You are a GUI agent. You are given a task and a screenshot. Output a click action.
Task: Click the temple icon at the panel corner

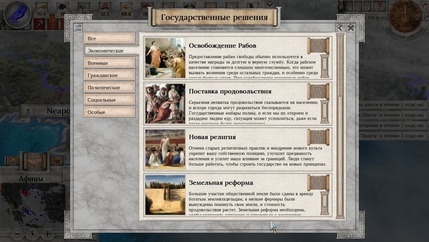(x=78, y=27)
